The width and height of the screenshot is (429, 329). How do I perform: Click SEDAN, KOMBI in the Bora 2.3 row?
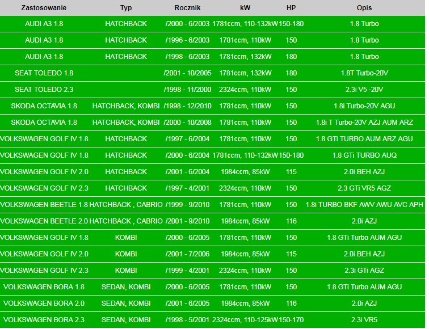pos(126,319)
